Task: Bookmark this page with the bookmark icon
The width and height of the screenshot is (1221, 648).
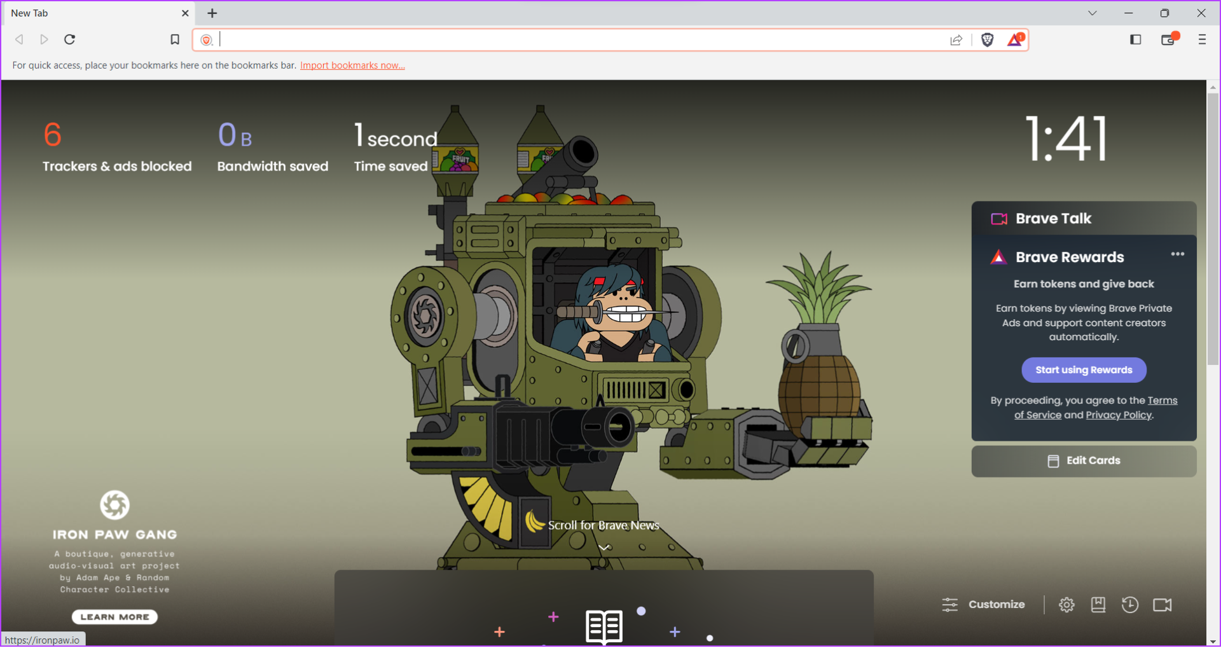Action: click(x=175, y=39)
